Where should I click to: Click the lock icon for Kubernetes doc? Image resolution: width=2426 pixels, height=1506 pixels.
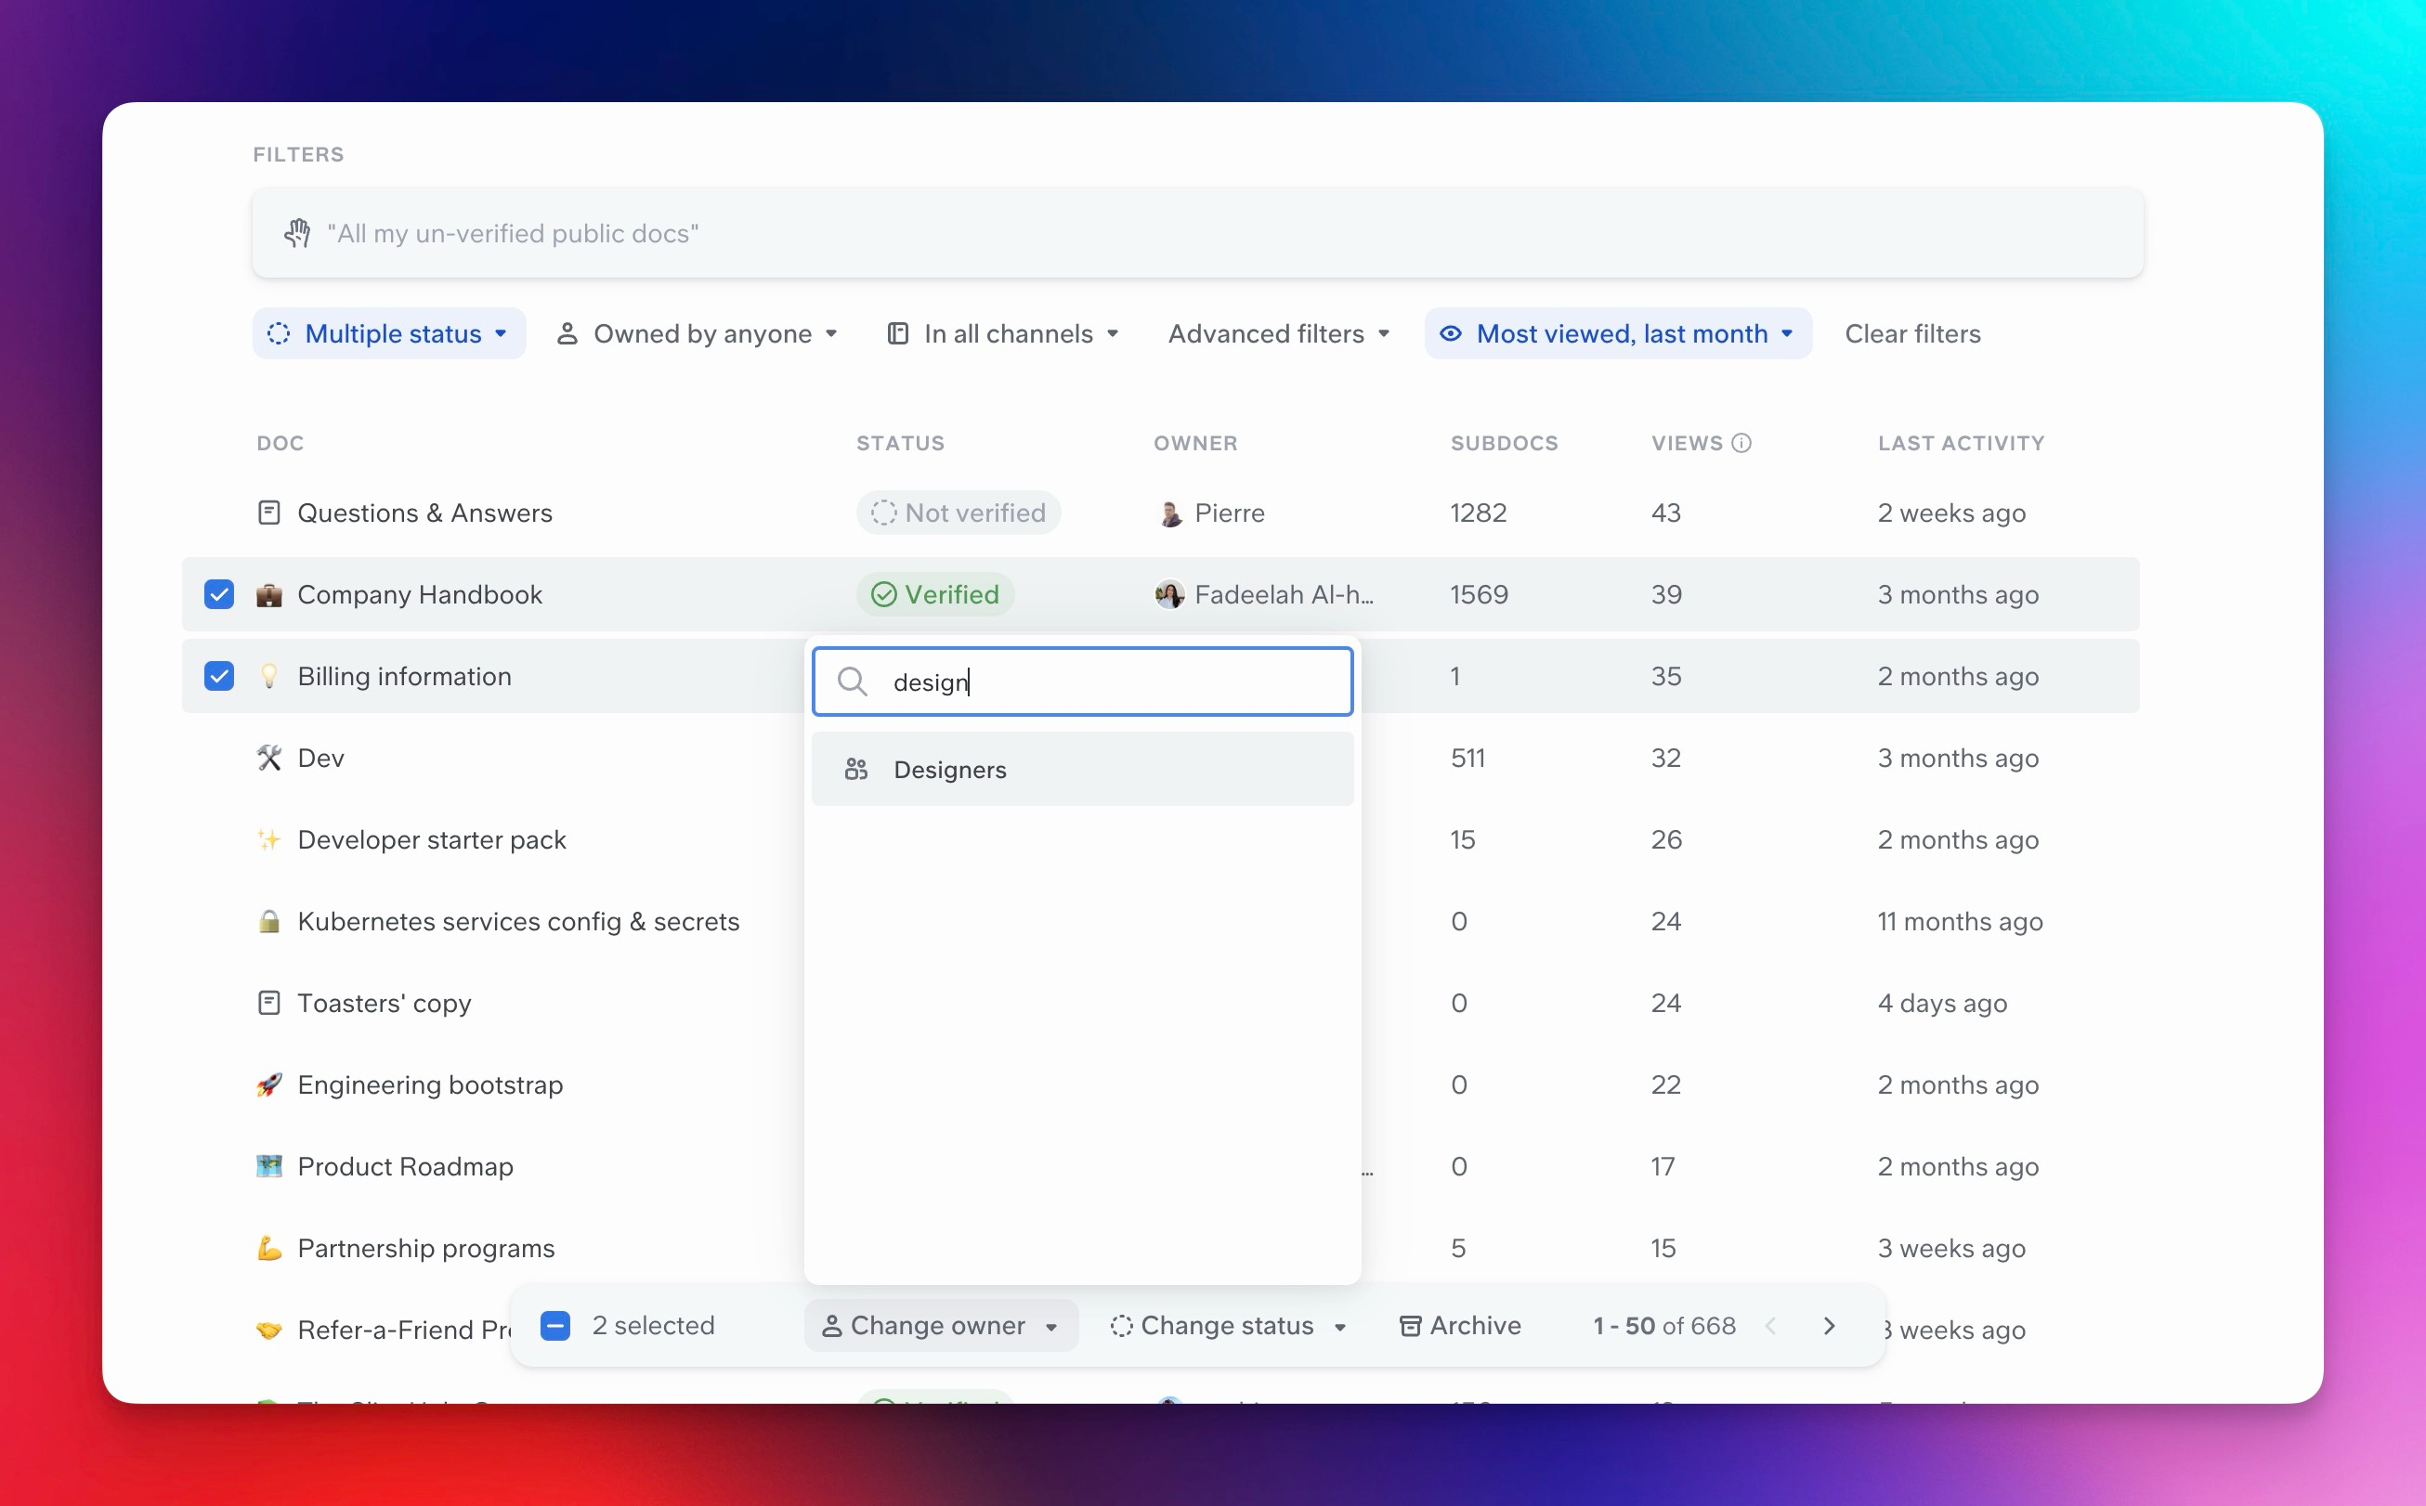pos(269,921)
